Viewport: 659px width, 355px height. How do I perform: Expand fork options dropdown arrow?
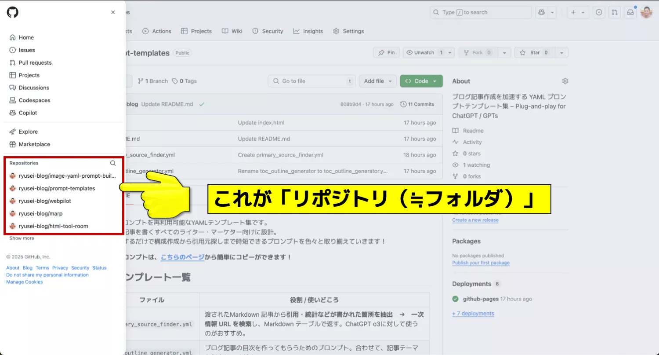click(x=504, y=52)
